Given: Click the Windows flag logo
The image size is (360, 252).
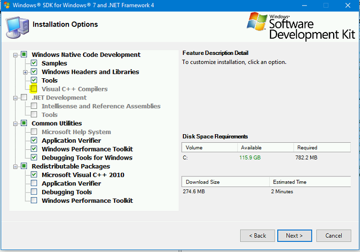Looking at the screenshot, I should [257, 21].
